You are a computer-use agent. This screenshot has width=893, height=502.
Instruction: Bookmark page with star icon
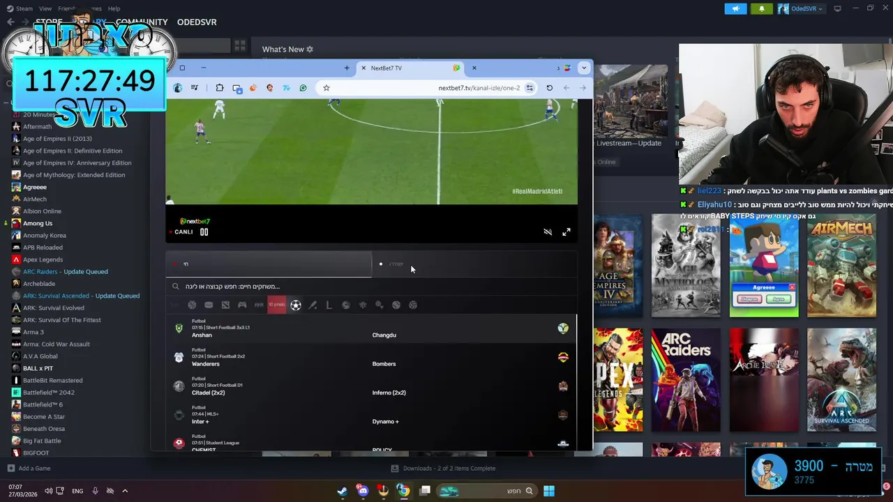326,88
